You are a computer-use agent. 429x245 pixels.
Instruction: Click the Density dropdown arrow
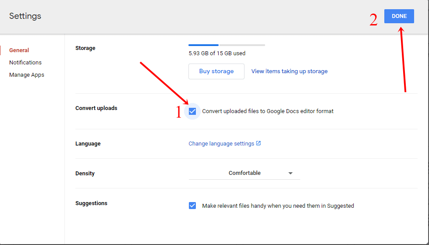[x=291, y=173]
